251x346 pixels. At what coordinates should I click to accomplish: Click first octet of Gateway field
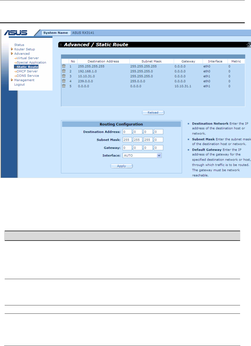(127, 148)
